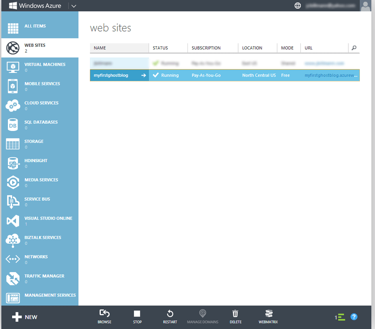Open the blurred first site URL link

324,63
